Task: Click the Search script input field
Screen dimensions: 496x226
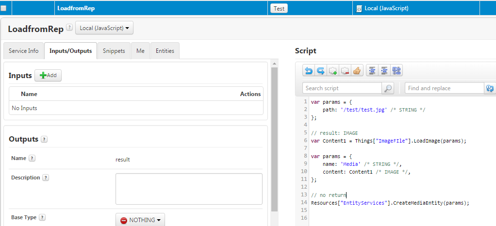Action: point(342,88)
